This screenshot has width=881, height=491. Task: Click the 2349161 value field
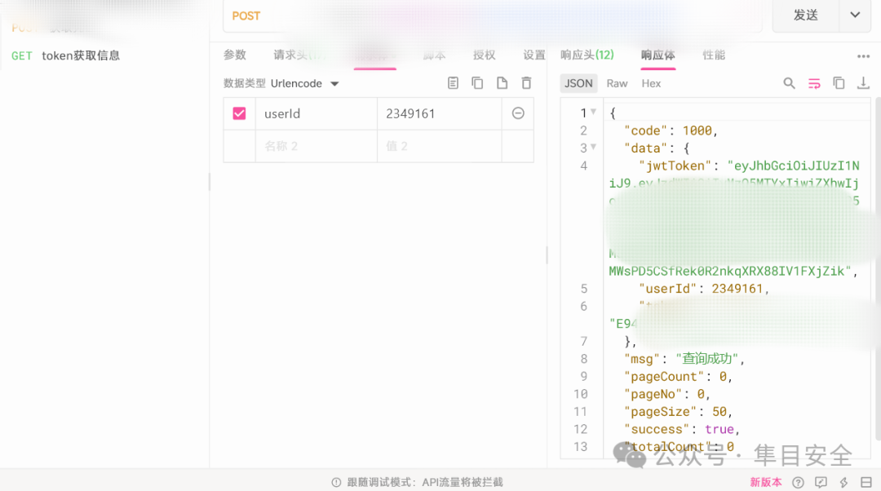[440, 113]
